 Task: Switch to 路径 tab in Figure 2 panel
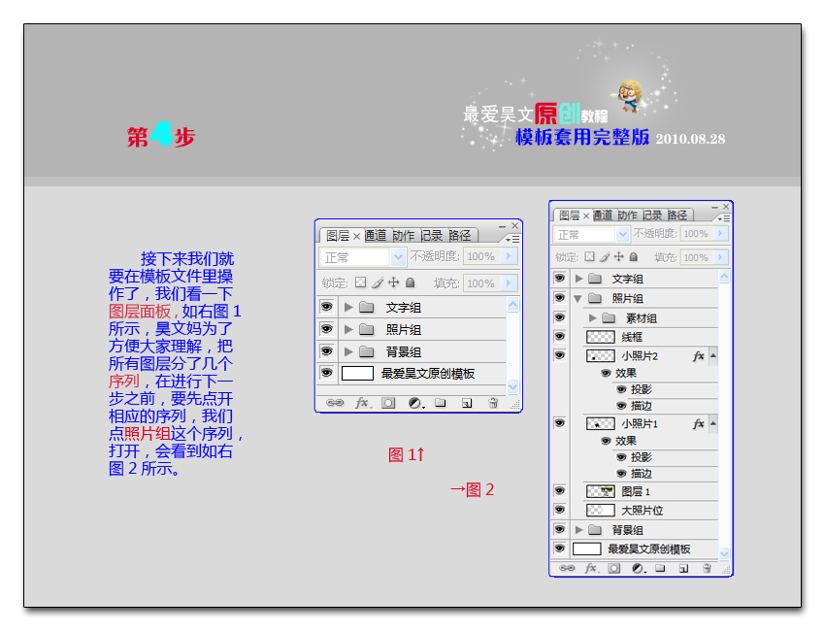[677, 215]
